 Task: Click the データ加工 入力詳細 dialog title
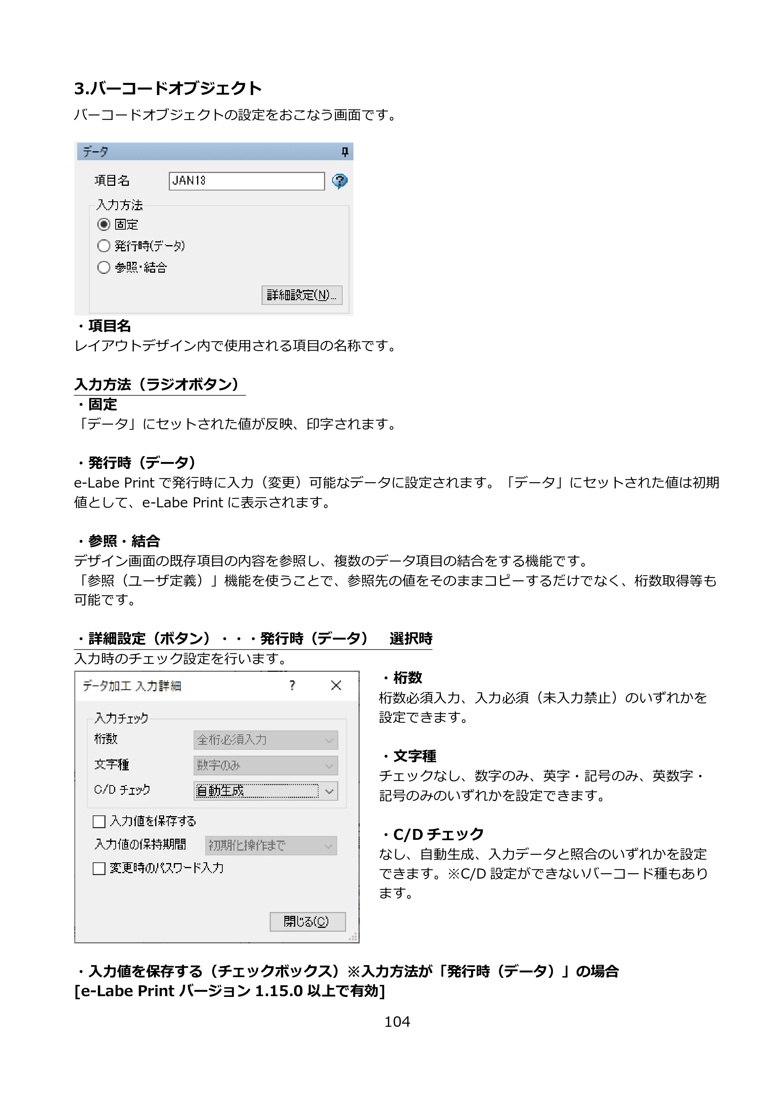pos(132,686)
